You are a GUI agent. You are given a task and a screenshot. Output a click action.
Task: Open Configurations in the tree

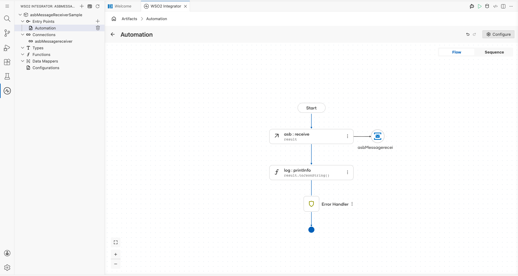tap(60, 68)
